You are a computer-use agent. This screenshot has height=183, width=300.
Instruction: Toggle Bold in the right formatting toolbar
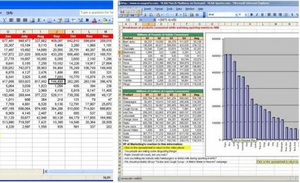251,15
